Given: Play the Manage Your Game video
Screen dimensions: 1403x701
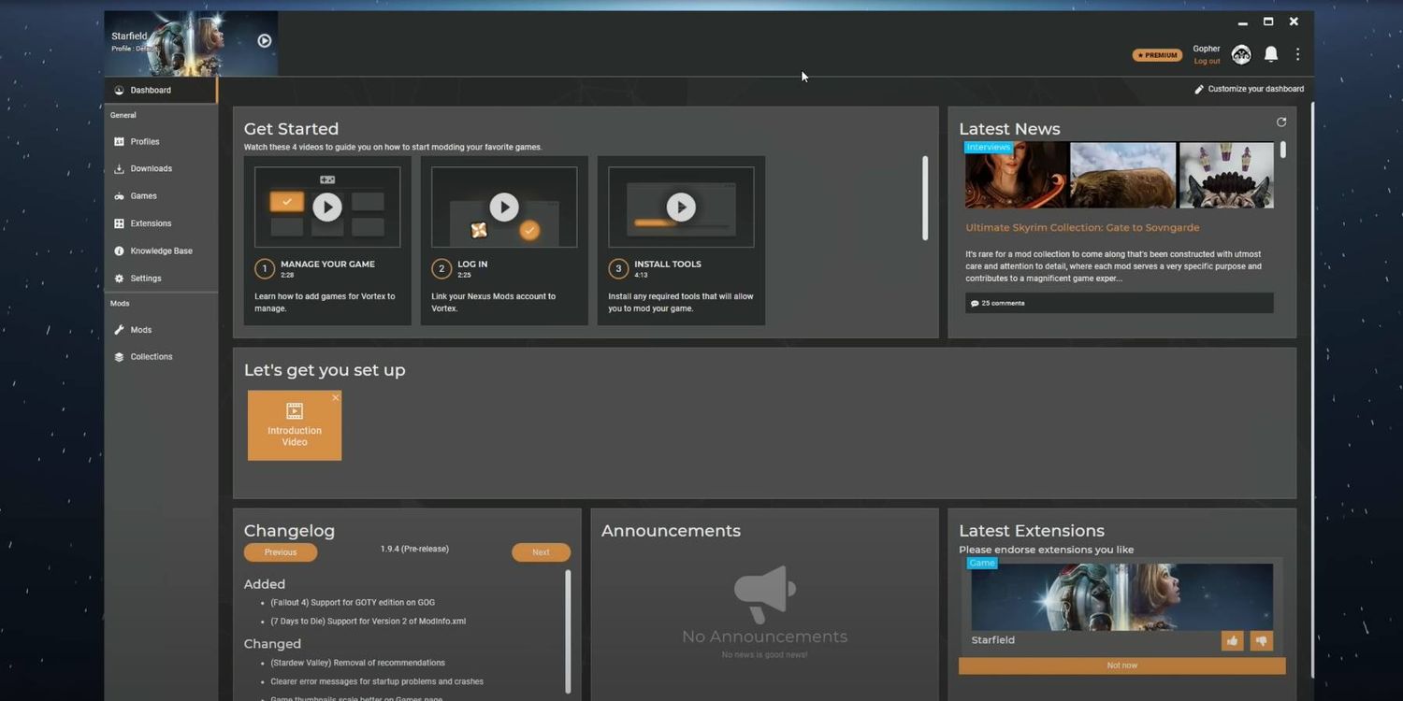Looking at the screenshot, I should click(326, 207).
